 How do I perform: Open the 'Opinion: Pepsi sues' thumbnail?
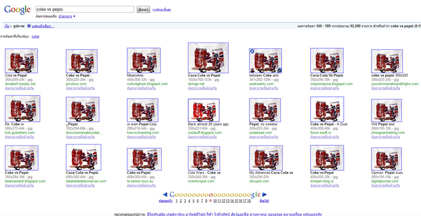tap(387, 159)
